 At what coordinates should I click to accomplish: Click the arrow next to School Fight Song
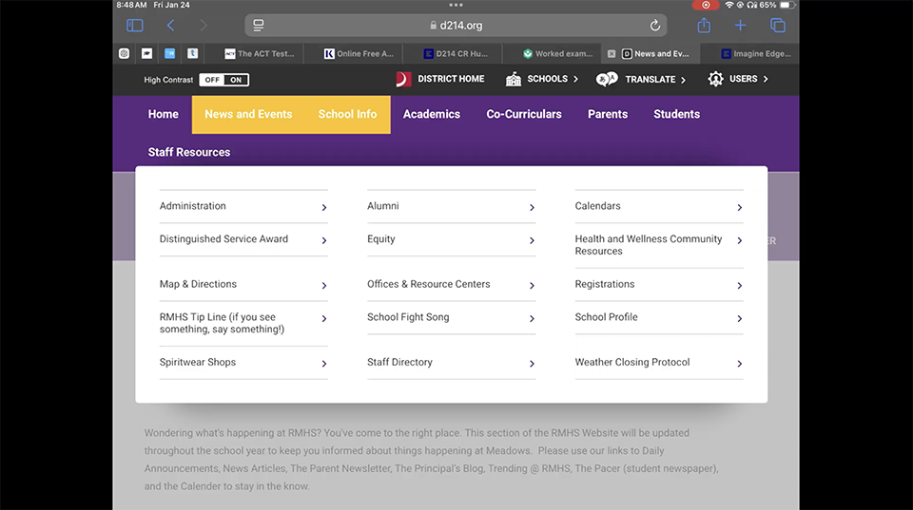point(532,318)
